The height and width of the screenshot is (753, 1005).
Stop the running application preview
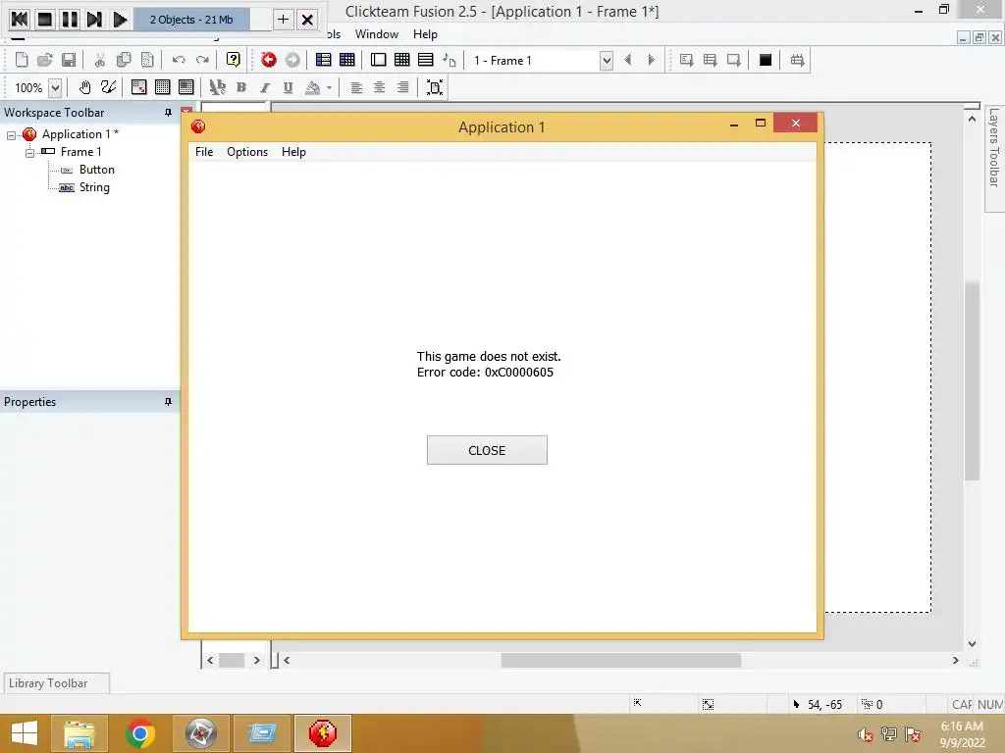[45, 20]
